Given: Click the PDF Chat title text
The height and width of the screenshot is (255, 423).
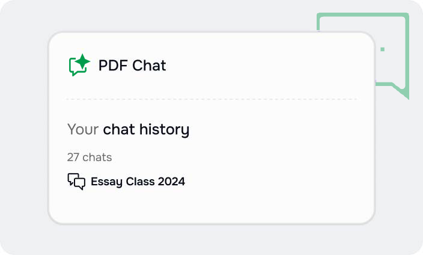Looking at the screenshot, I should [132, 66].
